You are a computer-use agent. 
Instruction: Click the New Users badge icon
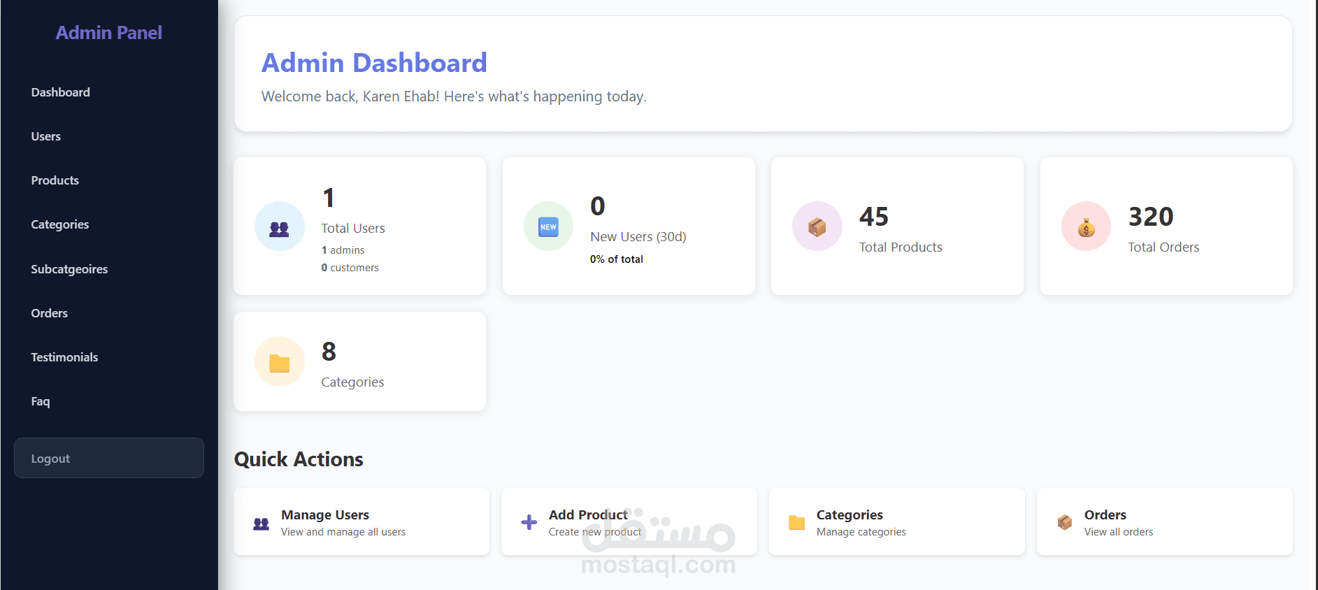click(x=548, y=226)
